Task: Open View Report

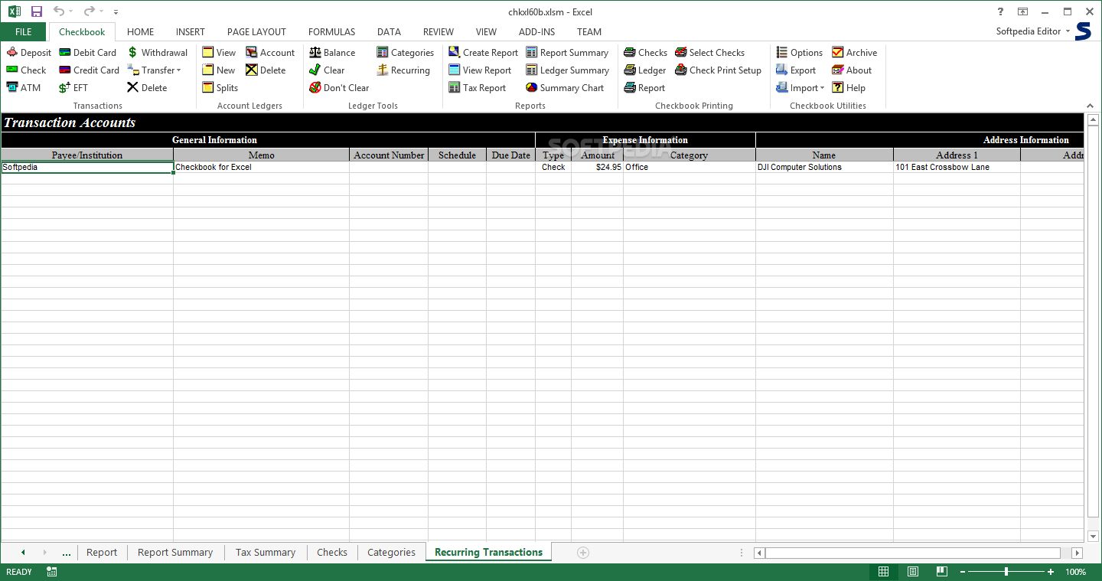Action: [x=480, y=70]
